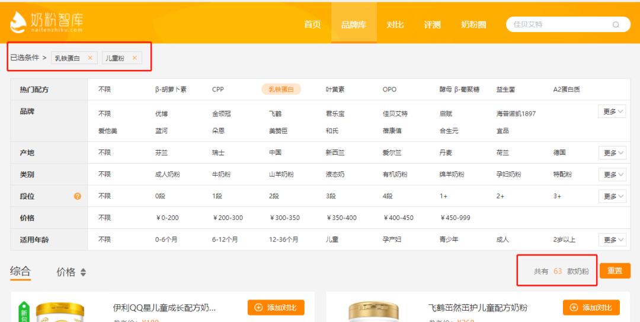This screenshot has width=640, height=322.
Task: Open the 伊利QQ星 product can thumbnail
Action: (x=60, y=312)
